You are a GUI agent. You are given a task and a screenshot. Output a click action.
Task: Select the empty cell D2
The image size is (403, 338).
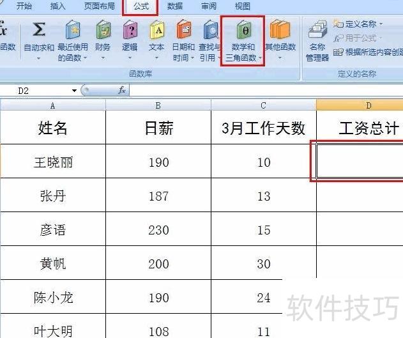click(x=360, y=161)
